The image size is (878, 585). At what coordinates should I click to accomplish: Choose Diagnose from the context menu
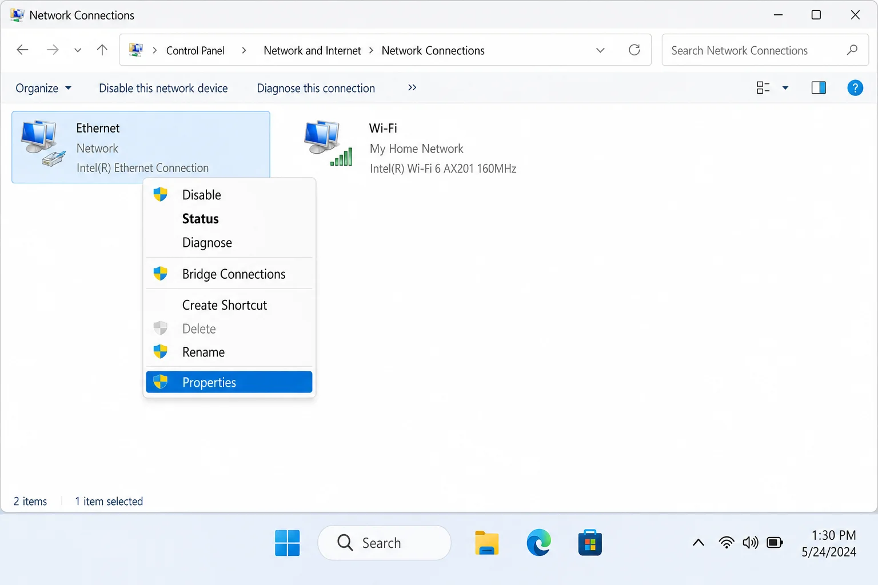[229, 243]
